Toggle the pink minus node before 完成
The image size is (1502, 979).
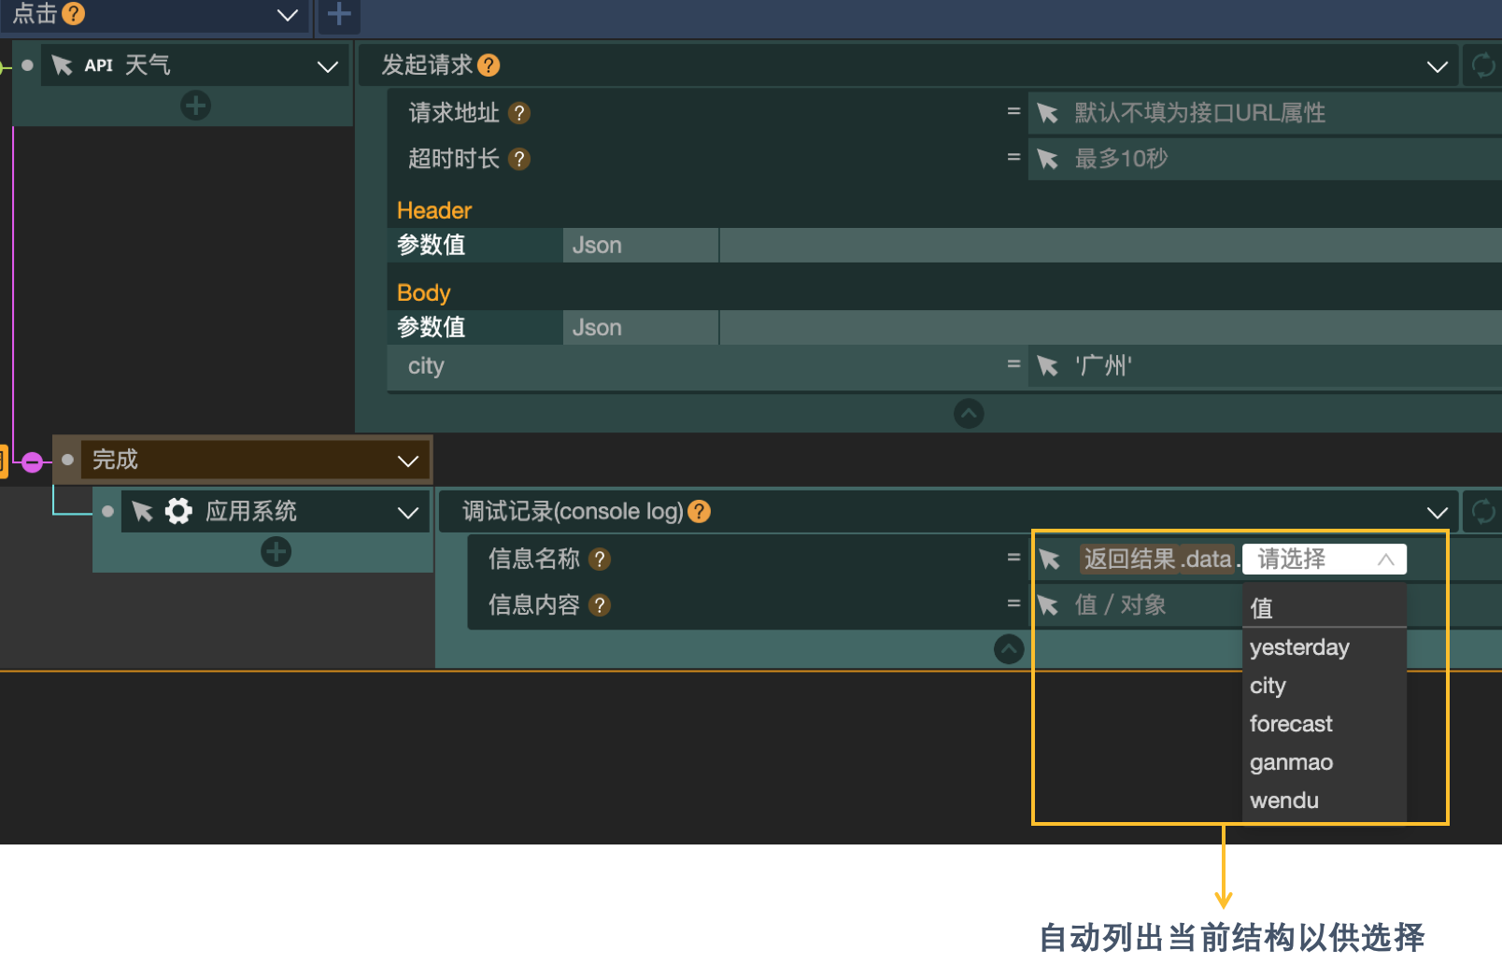33,461
